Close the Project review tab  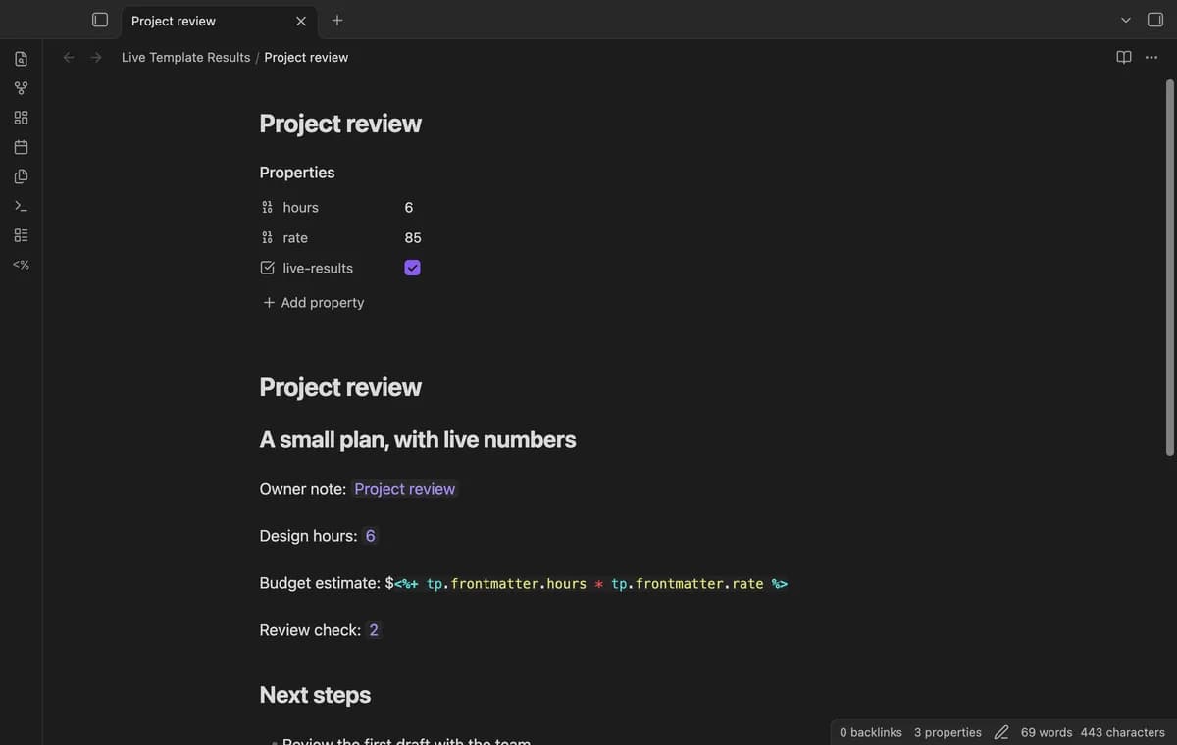[301, 21]
